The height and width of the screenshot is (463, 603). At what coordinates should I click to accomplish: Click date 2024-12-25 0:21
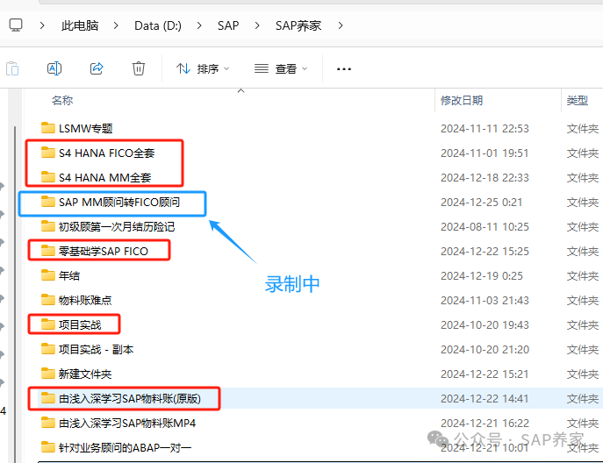tap(482, 202)
